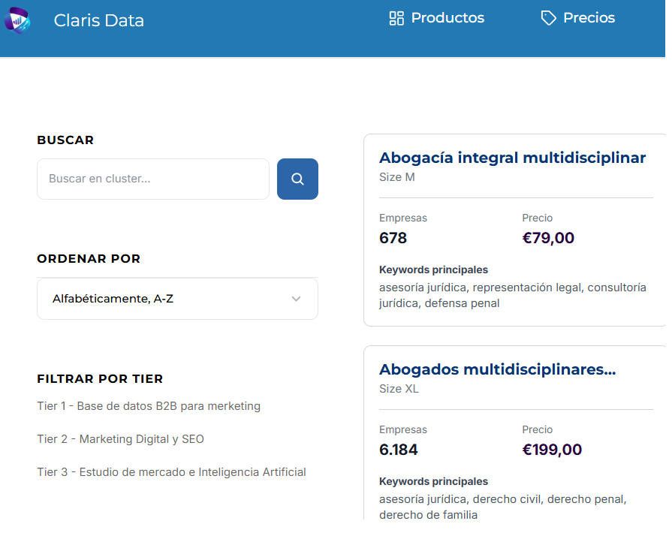Filter by Tier 2 - Marketing Digital y SEO
Screen dimensions: 672x539
tap(120, 439)
